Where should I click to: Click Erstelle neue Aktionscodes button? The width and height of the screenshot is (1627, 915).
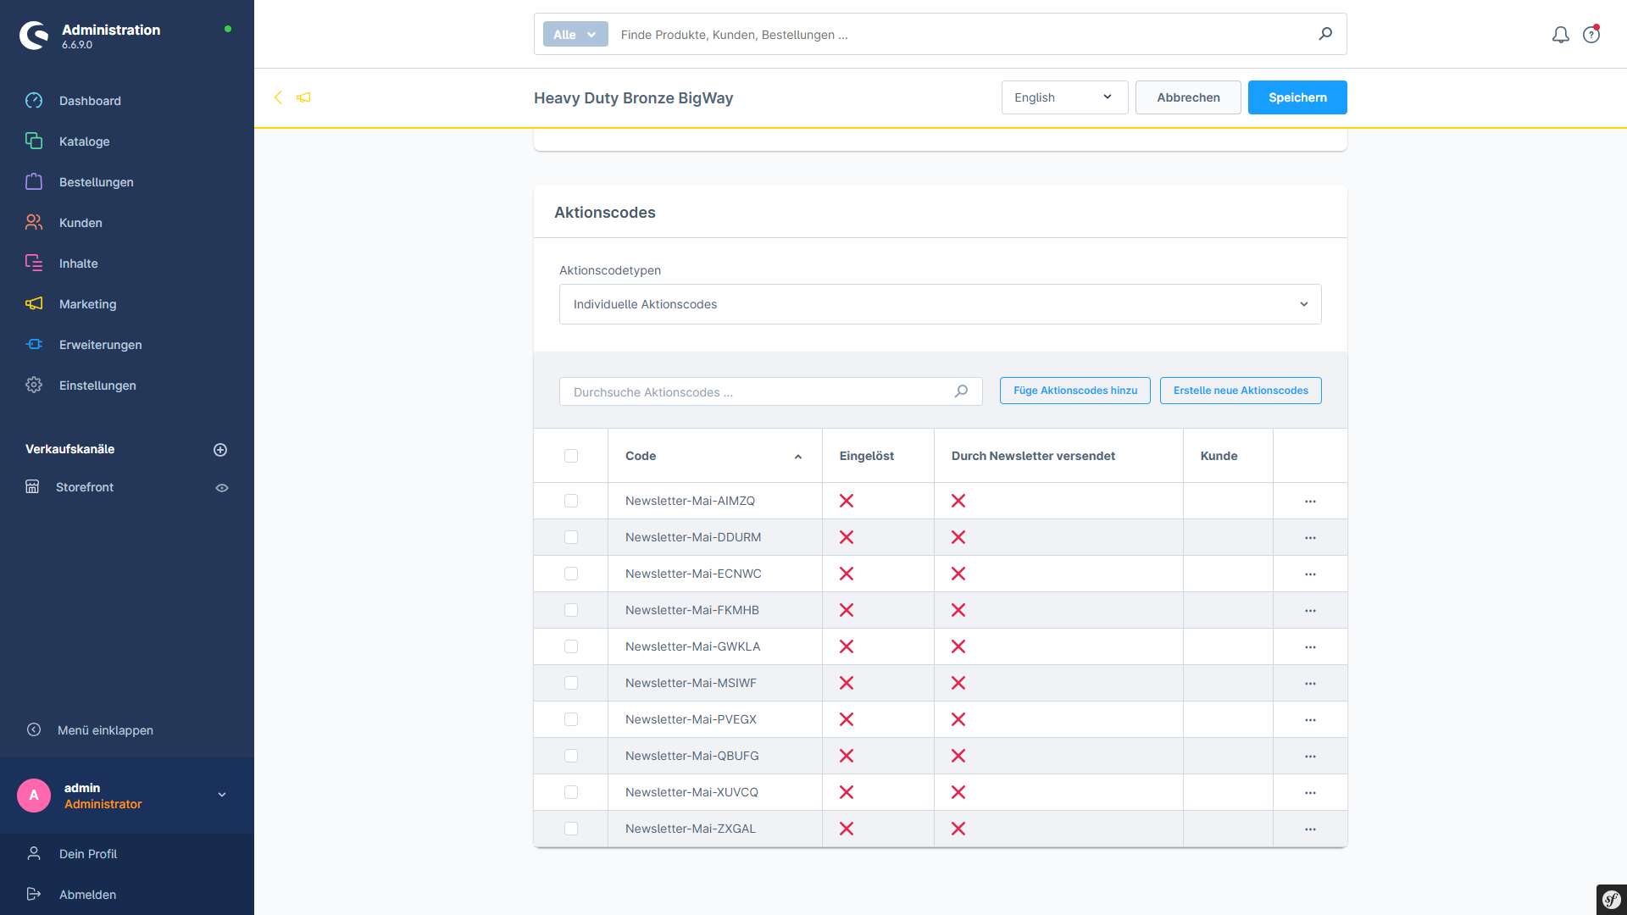point(1240,391)
